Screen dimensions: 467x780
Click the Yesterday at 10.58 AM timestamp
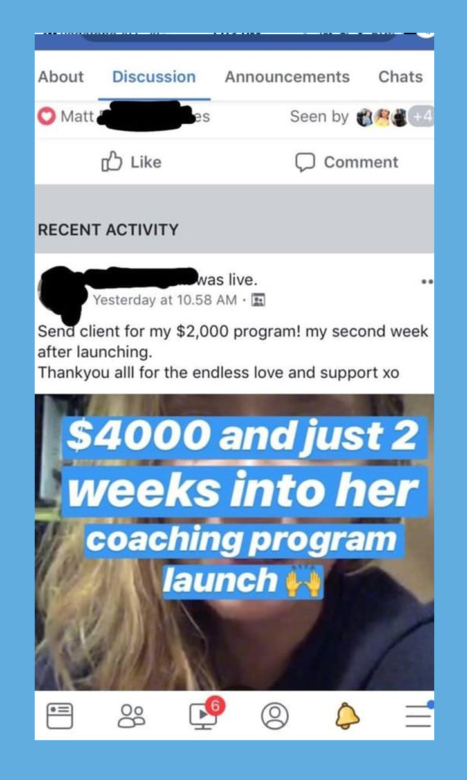tap(163, 300)
